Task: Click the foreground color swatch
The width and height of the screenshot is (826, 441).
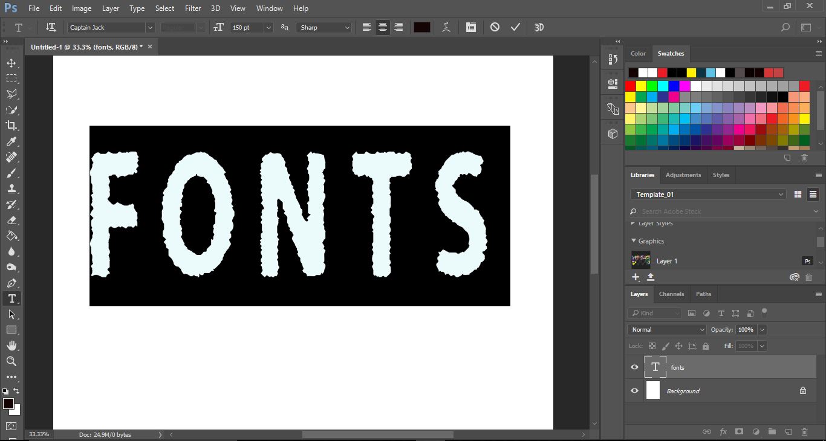Action: click(x=8, y=404)
